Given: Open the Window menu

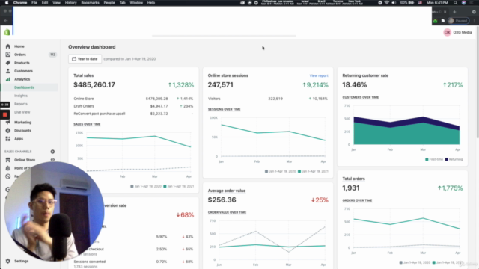Looking at the screenshot, I should [x=136, y=3].
